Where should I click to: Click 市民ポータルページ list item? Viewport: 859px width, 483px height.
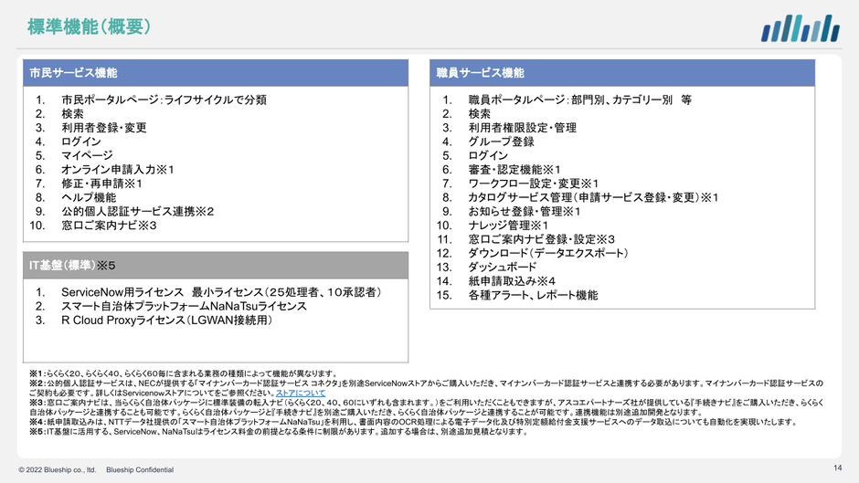164,100
